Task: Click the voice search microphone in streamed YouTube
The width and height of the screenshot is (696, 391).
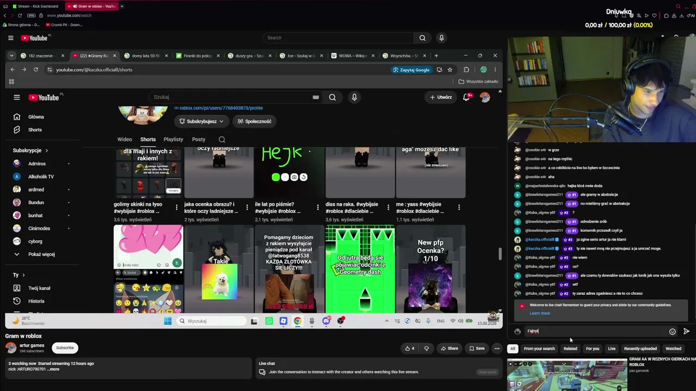Action: 354,97
